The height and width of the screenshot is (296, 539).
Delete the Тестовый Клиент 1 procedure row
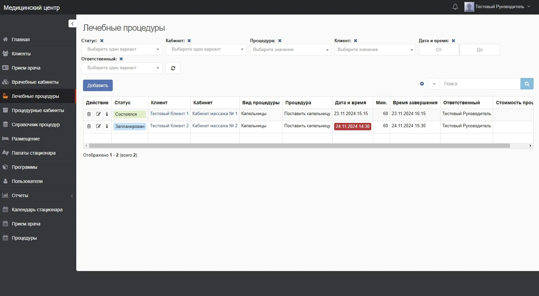pos(89,114)
